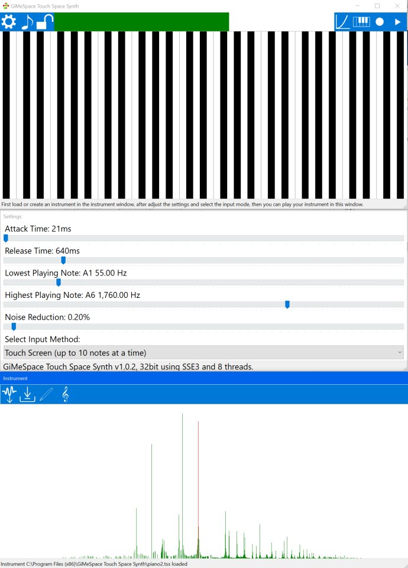Click the Instrument panel header
408x568 pixels.
[x=204, y=378]
